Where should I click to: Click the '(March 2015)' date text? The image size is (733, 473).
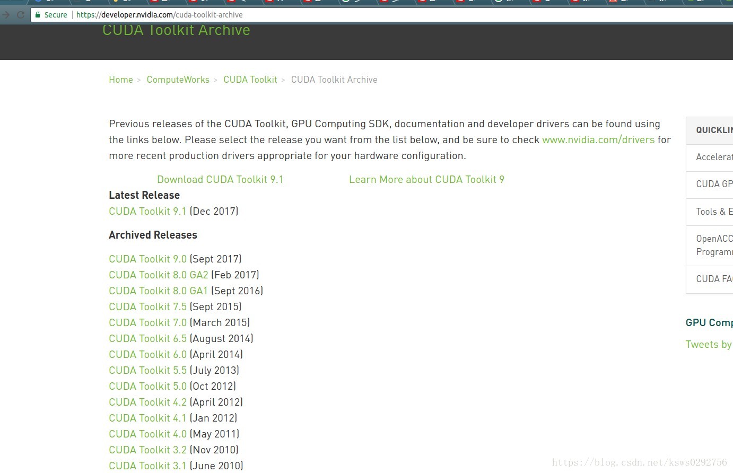click(220, 323)
